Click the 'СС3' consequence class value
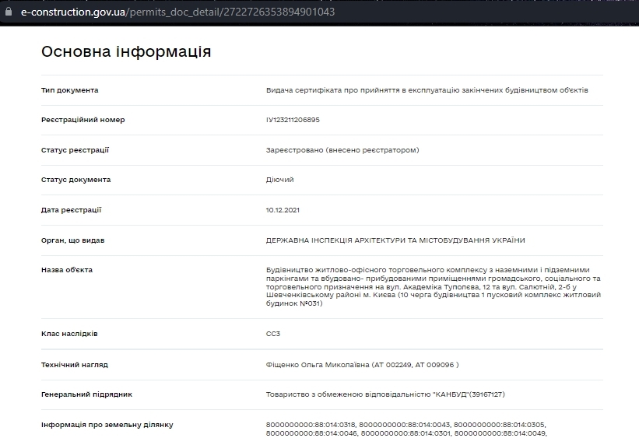This screenshot has width=639, height=438. click(x=273, y=334)
